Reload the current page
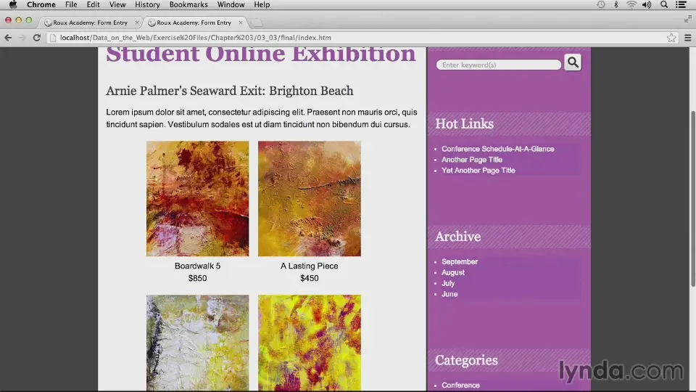This screenshot has width=696, height=392. tap(37, 38)
